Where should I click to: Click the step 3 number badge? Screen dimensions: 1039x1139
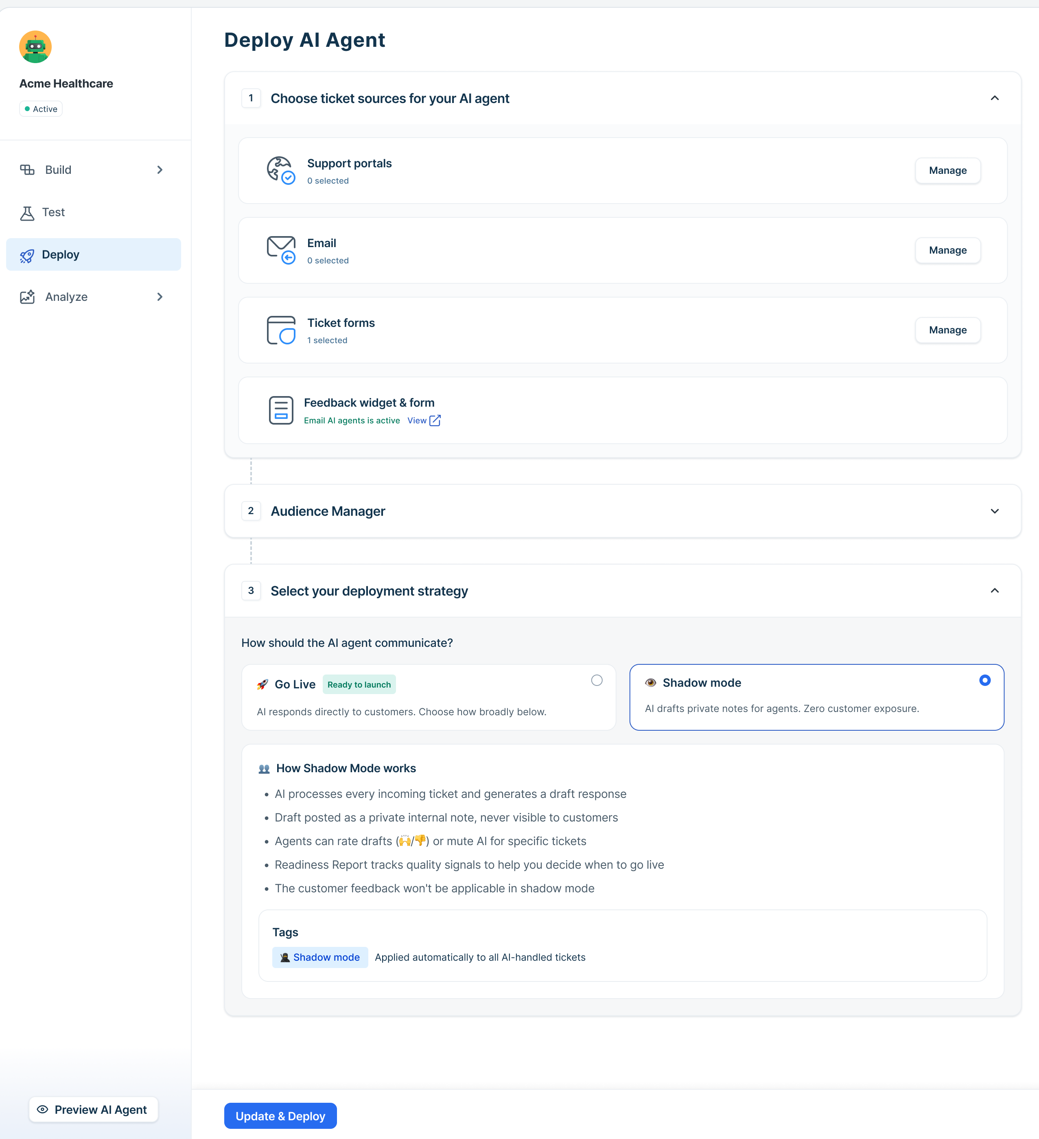(x=251, y=590)
